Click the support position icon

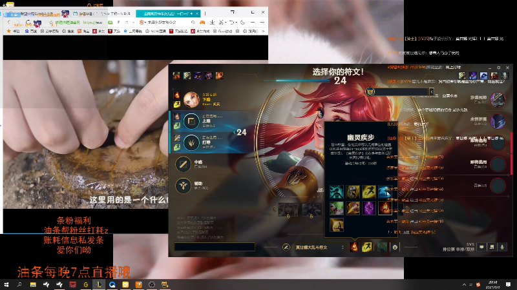[183, 186]
